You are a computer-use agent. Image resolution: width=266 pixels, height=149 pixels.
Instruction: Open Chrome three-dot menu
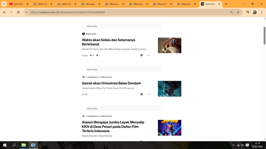point(262,12)
